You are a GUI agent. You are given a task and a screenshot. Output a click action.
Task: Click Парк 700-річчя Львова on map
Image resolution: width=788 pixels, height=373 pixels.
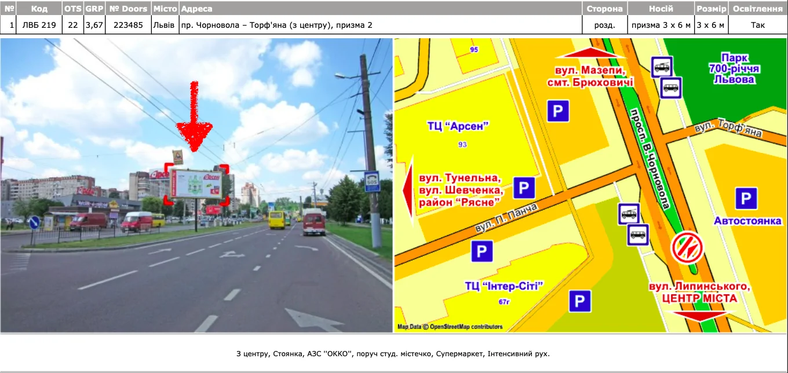734,68
